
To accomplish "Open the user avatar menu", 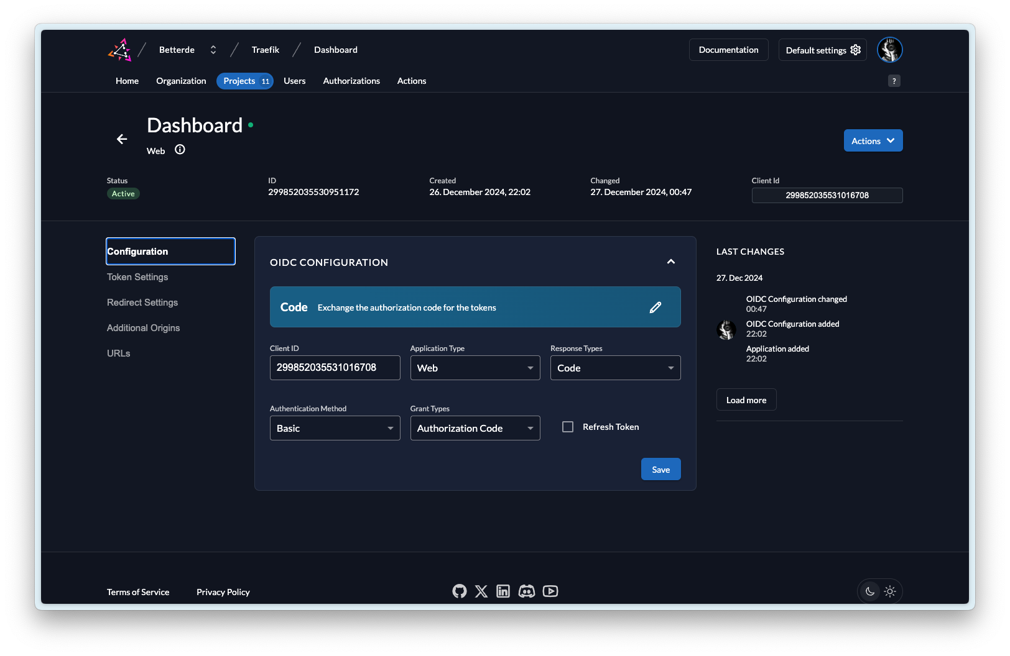I will pyautogui.click(x=889, y=50).
